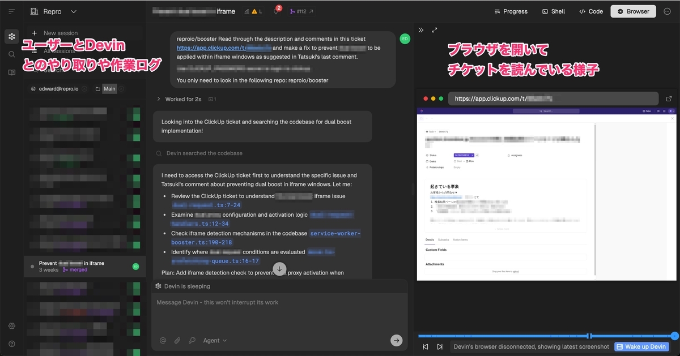
Task: Open browser URL in external window
Action: point(669,98)
